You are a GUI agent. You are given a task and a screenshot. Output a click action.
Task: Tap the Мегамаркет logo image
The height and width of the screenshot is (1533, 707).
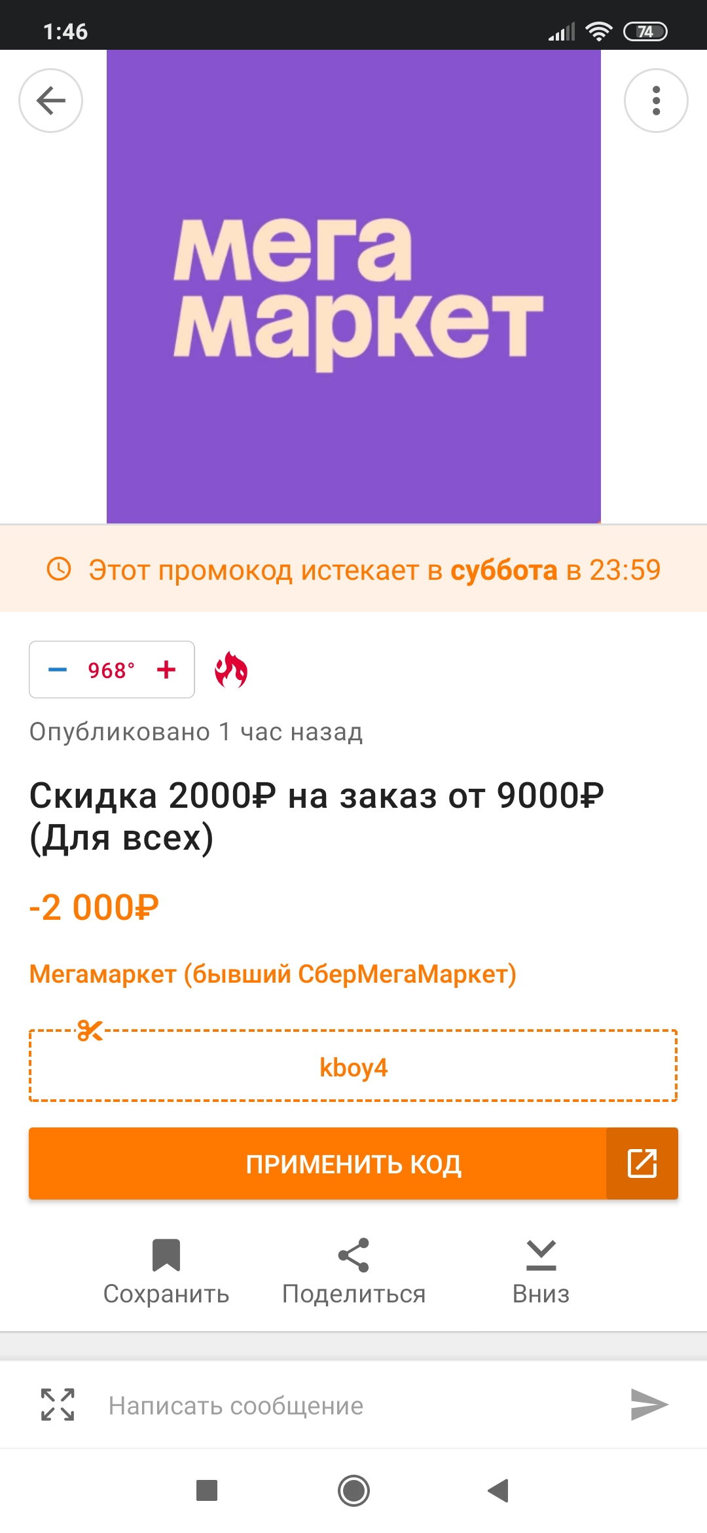(x=353, y=287)
